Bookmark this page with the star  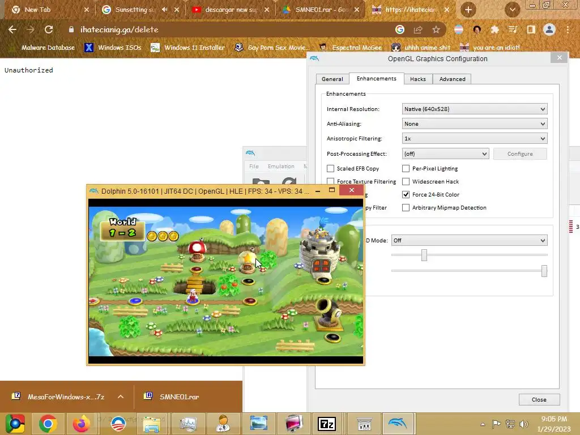coord(436,29)
